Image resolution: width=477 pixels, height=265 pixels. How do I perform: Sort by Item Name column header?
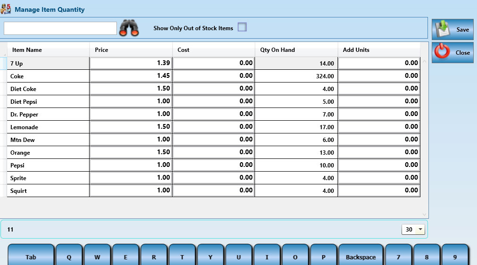48,50
